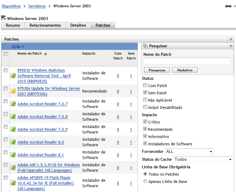
Task: Check the box for 979306 Update row
Action: (x=5, y=88)
